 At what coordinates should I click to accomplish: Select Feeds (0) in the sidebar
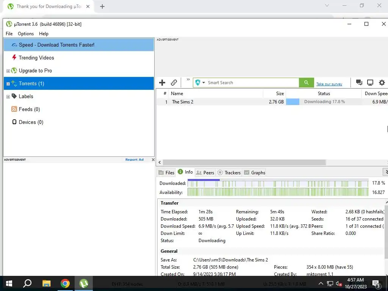[x=79, y=109]
